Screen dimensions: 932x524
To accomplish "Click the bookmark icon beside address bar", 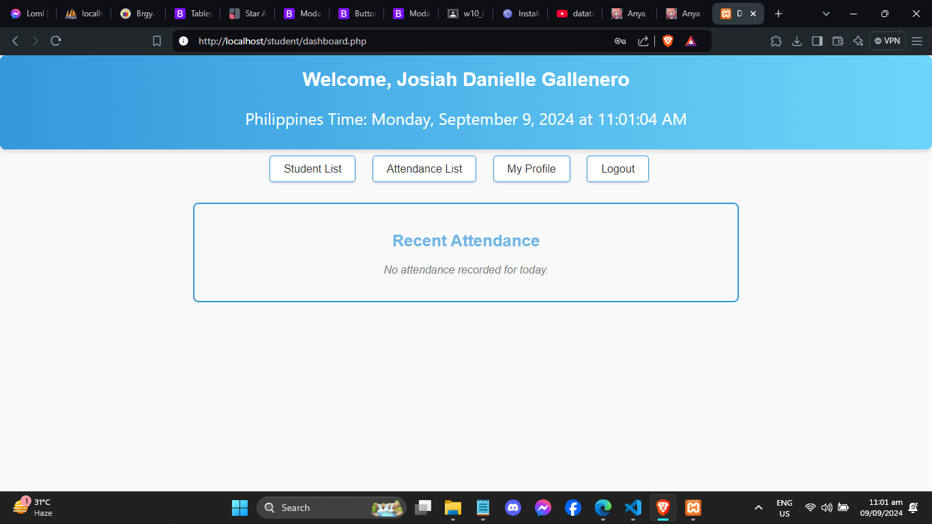I will point(157,41).
